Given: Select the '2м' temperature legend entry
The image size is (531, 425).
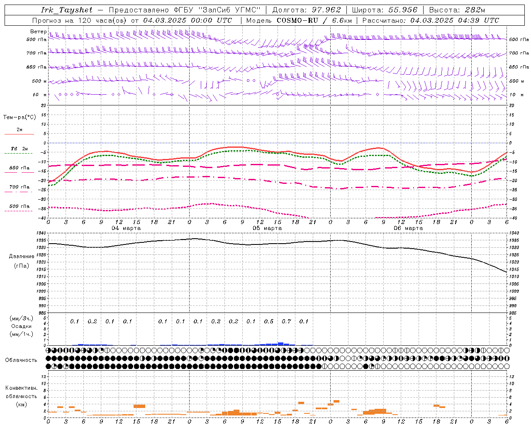Looking at the screenshot, I should click(19, 130).
